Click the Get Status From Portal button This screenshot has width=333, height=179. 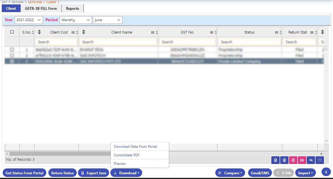point(24,173)
